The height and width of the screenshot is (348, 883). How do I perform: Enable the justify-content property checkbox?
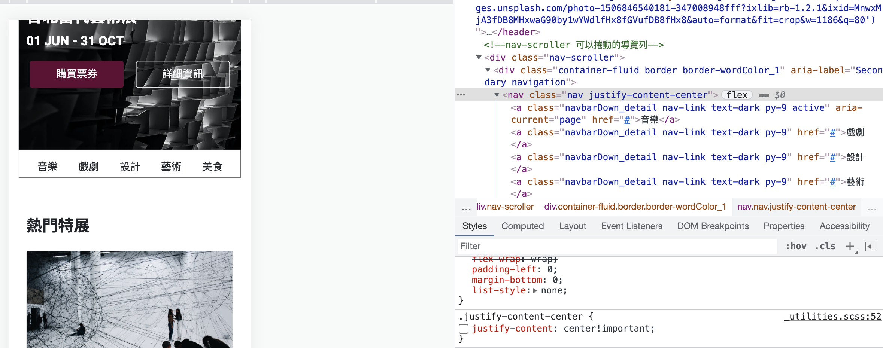[x=464, y=329]
